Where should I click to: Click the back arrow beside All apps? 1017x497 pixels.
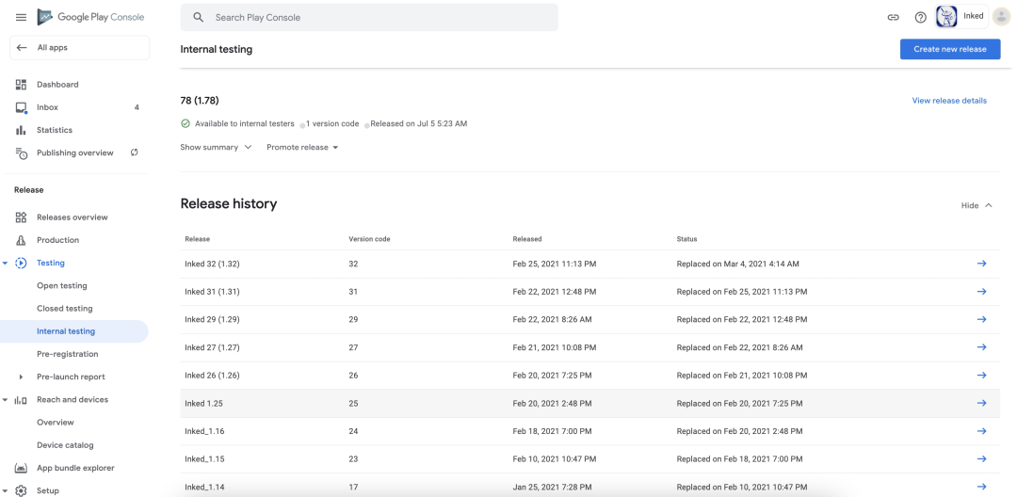click(x=22, y=48)
